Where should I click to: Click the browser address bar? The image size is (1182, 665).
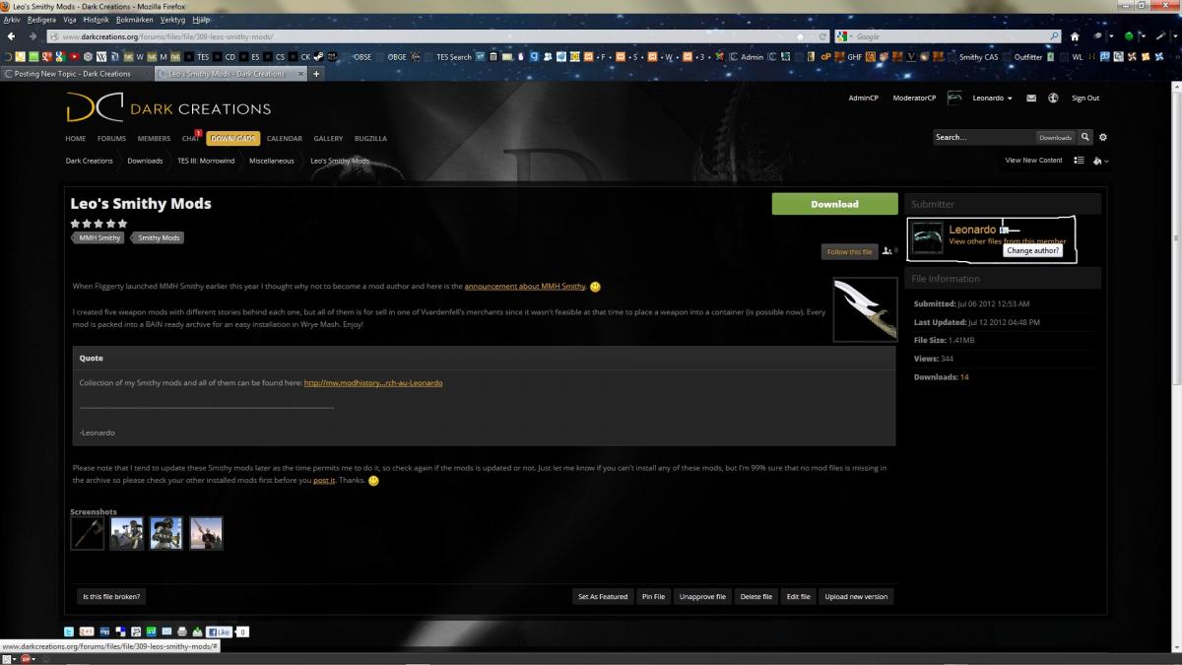point(424,36)
